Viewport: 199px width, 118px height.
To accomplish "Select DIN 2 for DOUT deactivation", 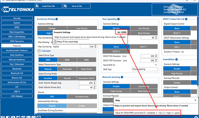I will [177, 47].
